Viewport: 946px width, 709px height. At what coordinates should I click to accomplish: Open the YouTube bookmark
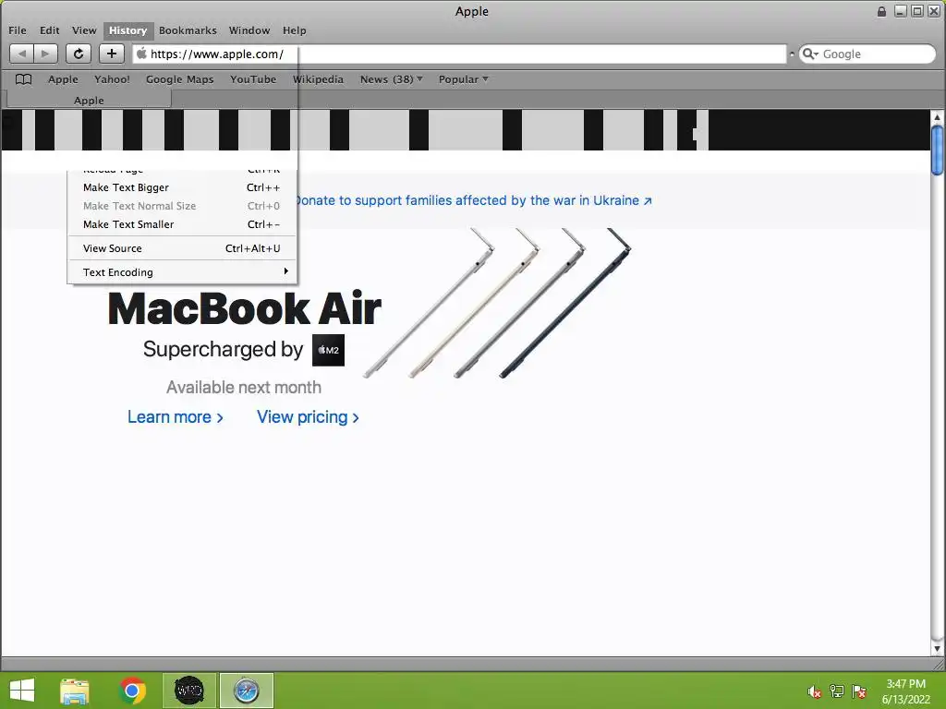[253, 79]
